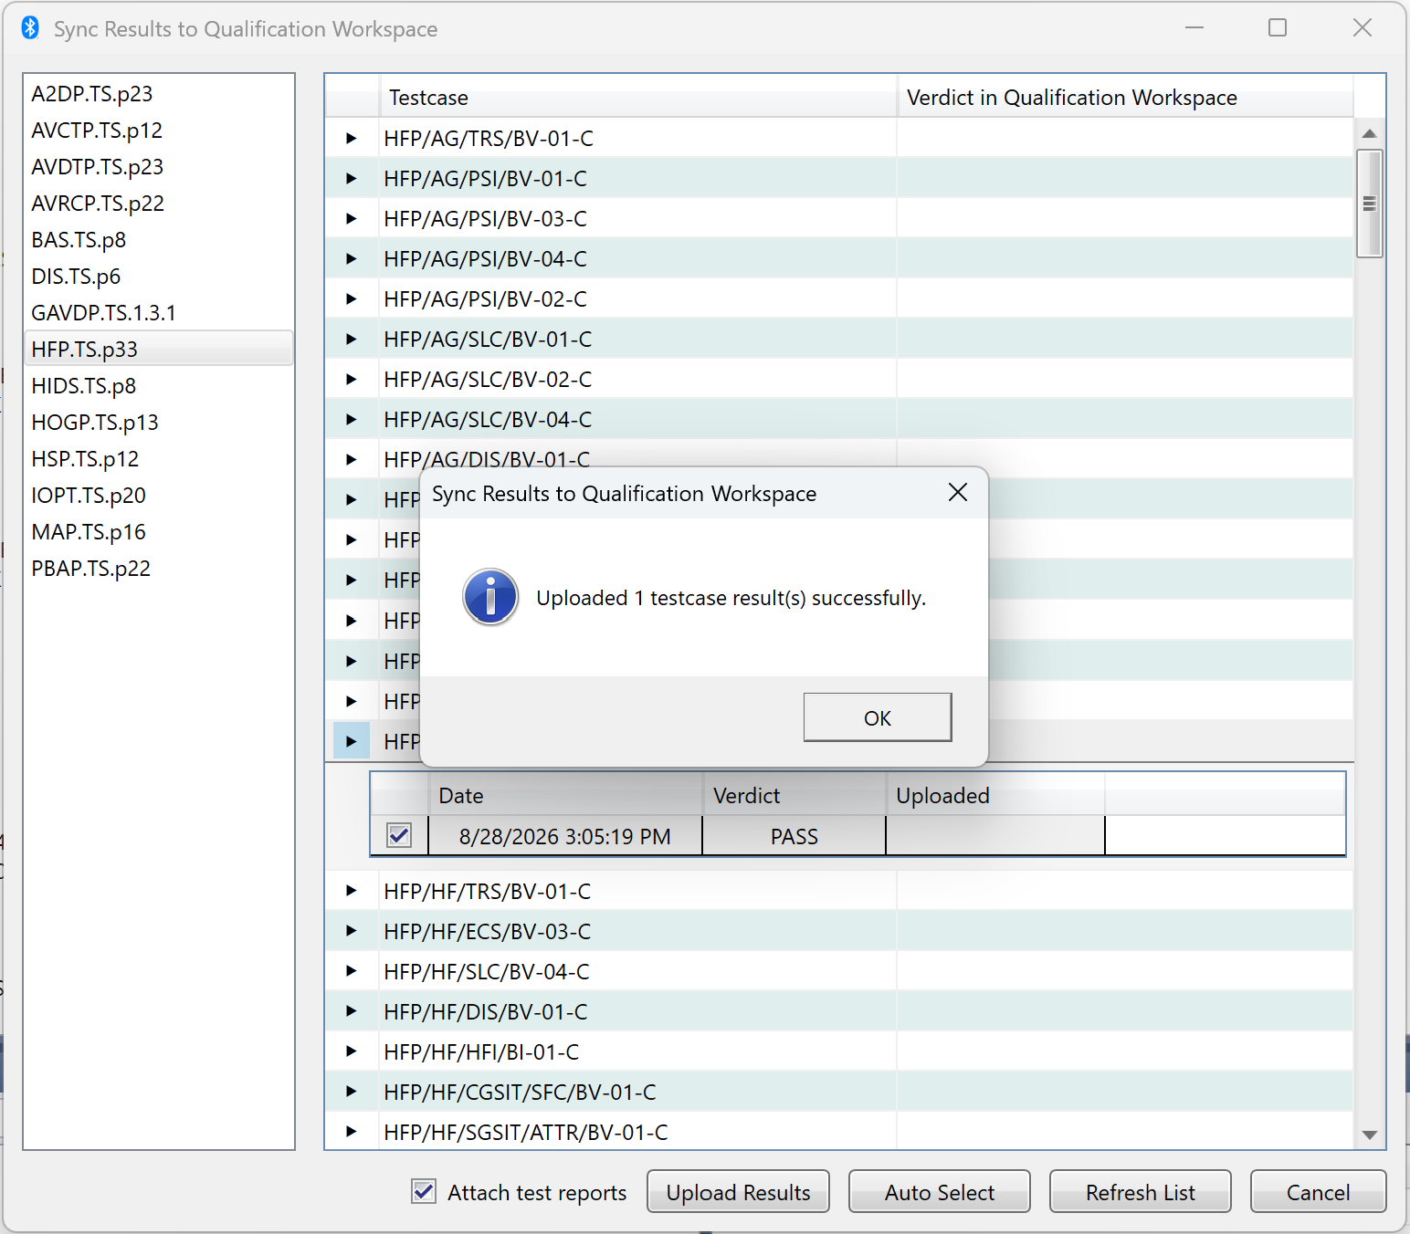Uncheck the 8/28/2026 result row checkbox
Screen dimensions: 1410x1234
click(x=399, y=836)
